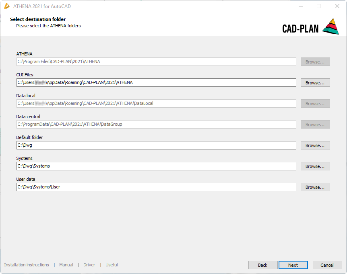Screen dimensions: 347x274
Task: Edit the User data path field
Action: point(156,187)
